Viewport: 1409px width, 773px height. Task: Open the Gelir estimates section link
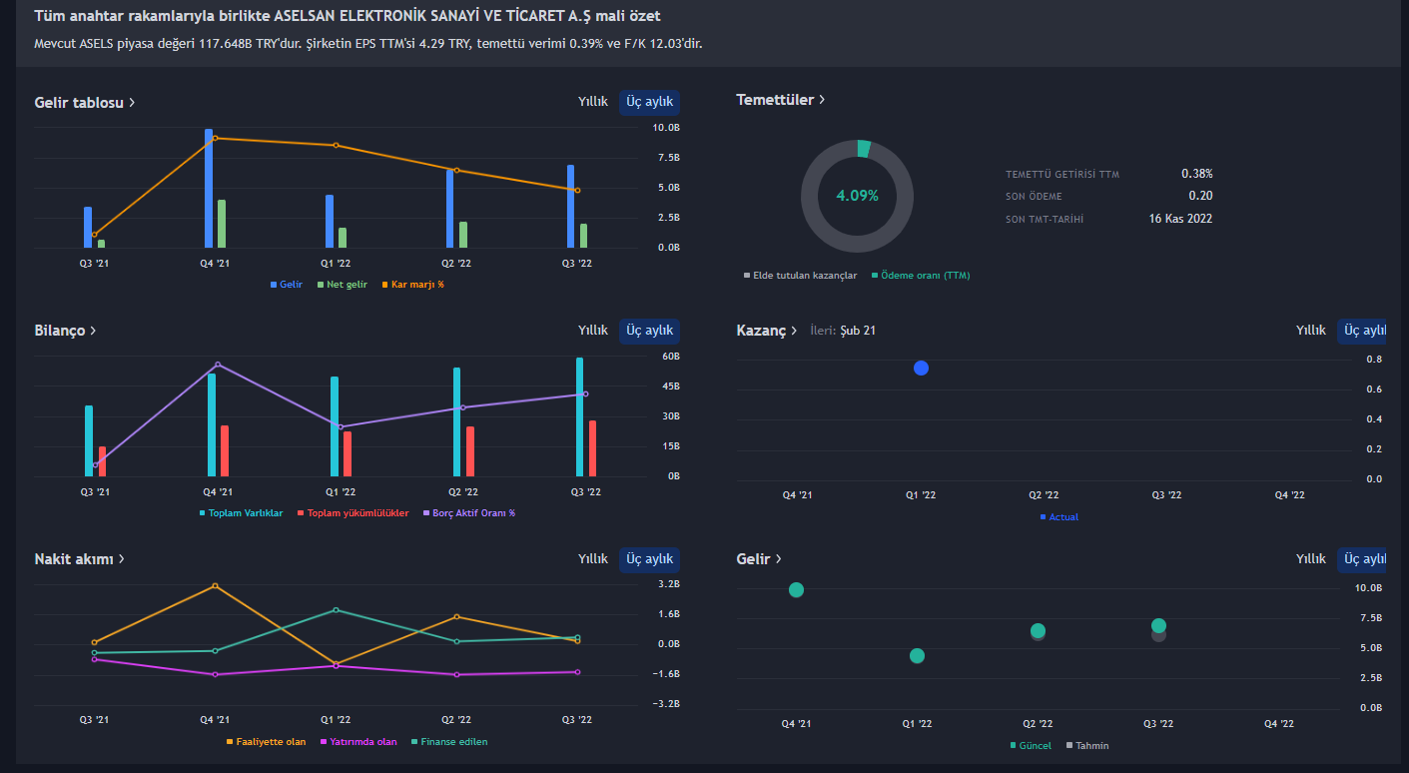(759, 559)
